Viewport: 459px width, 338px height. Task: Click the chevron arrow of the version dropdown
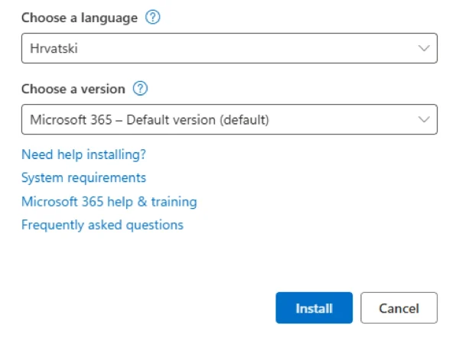[424, 119]
